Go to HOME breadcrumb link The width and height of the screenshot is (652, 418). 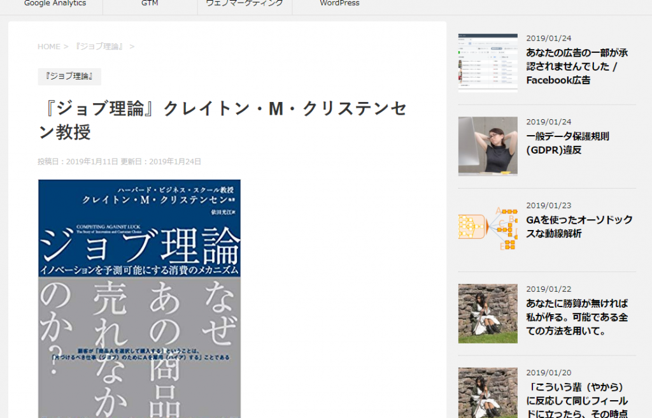point(48,47)
